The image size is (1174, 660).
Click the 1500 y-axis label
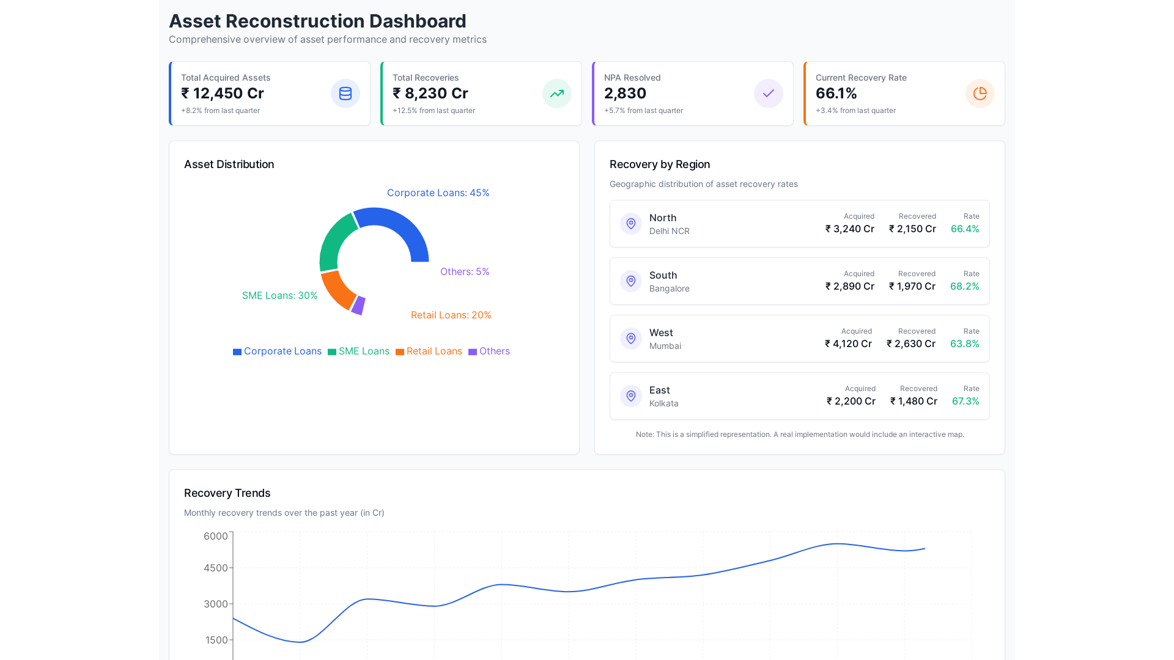click(x=216, y=640)
